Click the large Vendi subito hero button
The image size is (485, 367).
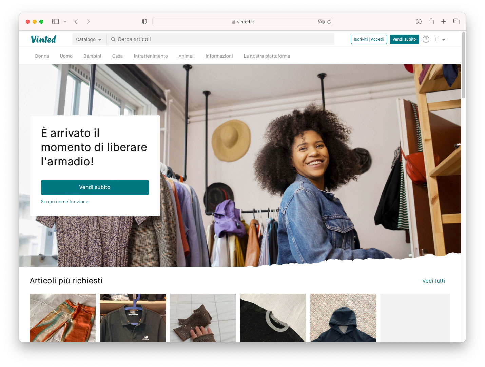pyautogui.click(x=95, y=187)
